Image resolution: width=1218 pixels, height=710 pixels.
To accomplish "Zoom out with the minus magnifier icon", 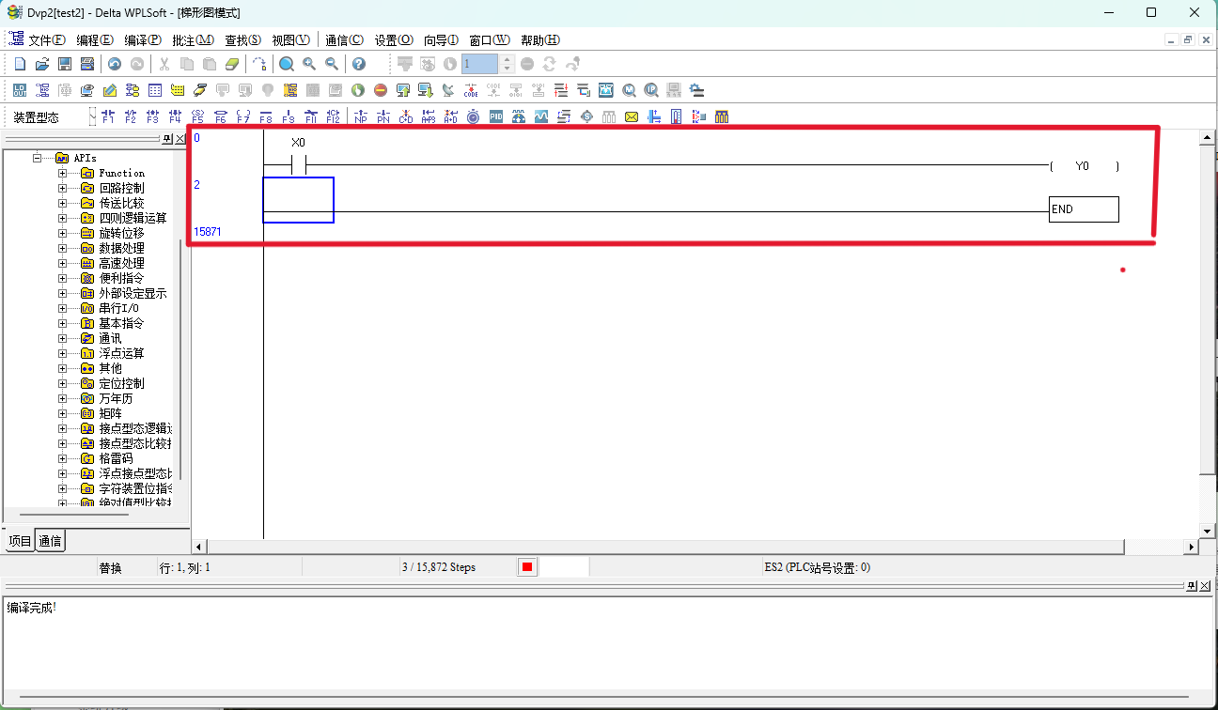I will click(332, 64).
